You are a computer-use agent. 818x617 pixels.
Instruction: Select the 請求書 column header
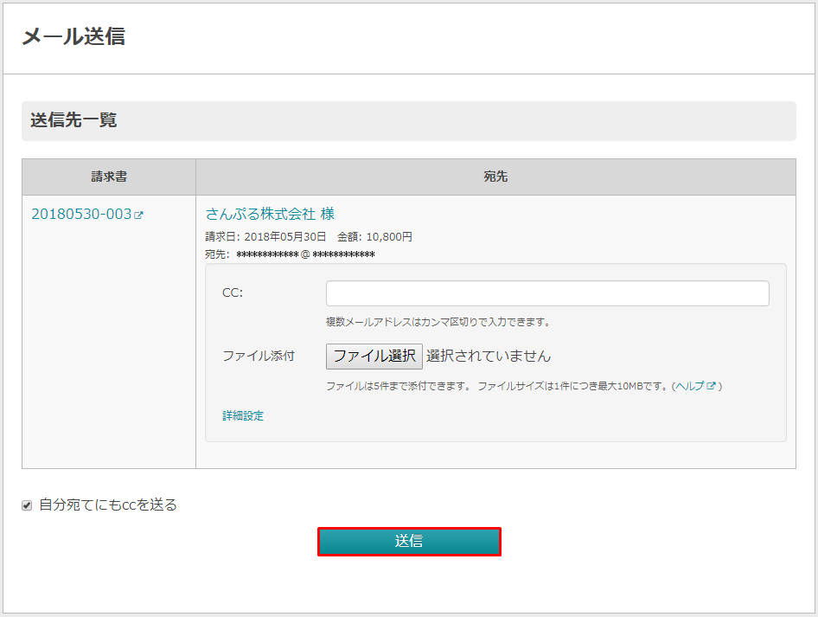pos(109,177)
